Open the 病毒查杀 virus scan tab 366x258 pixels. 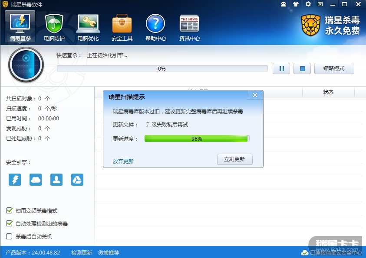20,26
